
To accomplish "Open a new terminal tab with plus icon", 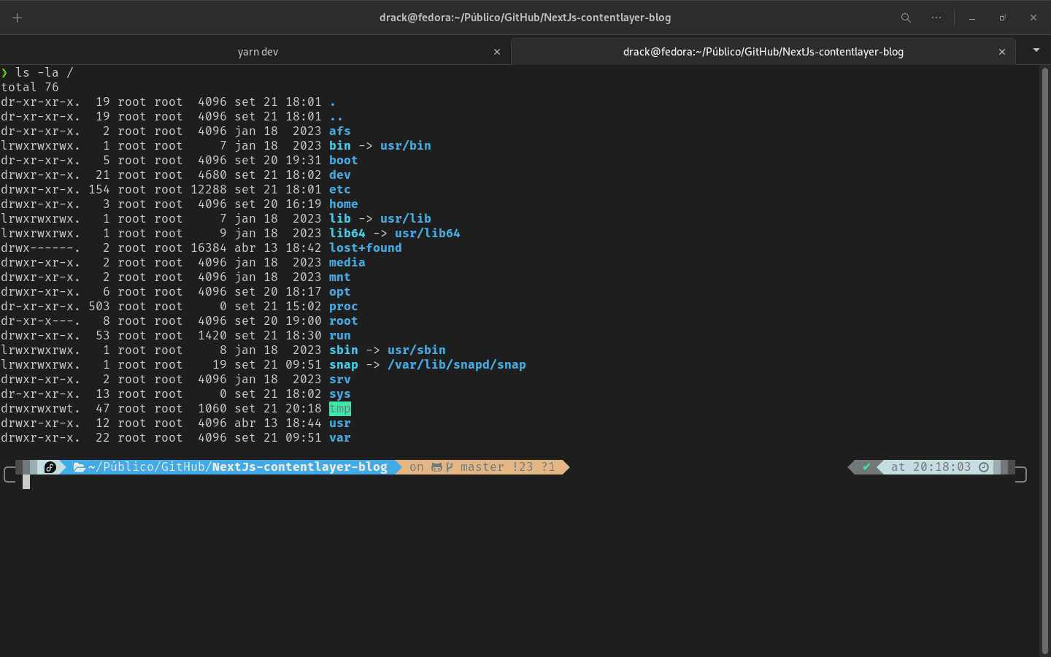I will click(18, 18).
